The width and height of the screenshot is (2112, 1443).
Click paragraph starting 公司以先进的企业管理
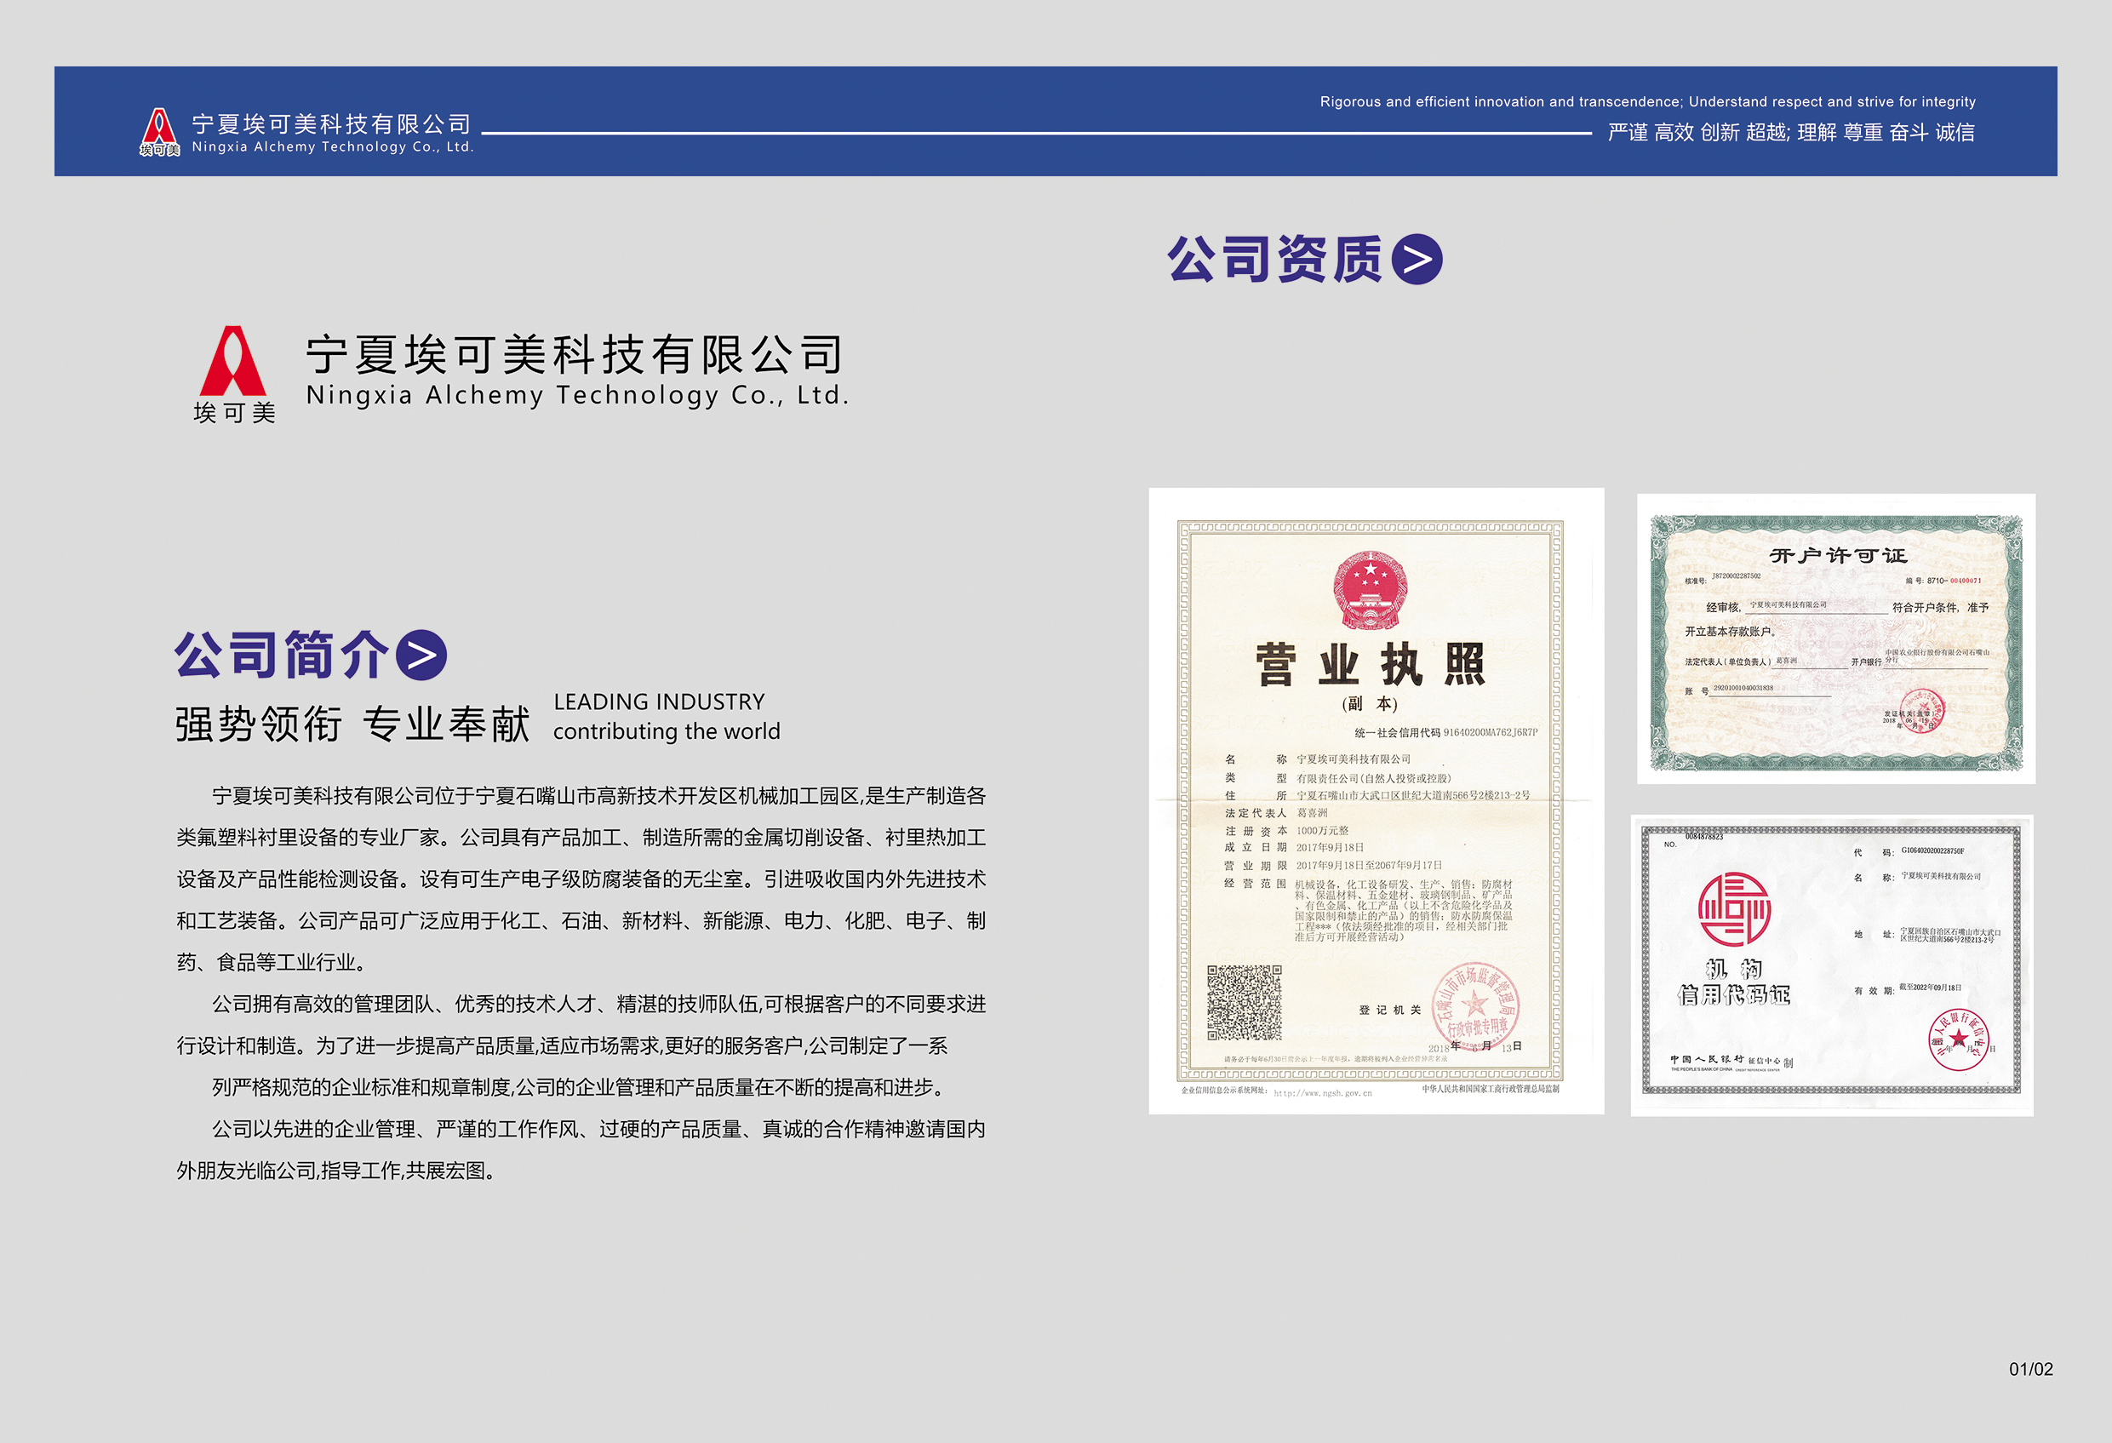tap(581, 1149)
